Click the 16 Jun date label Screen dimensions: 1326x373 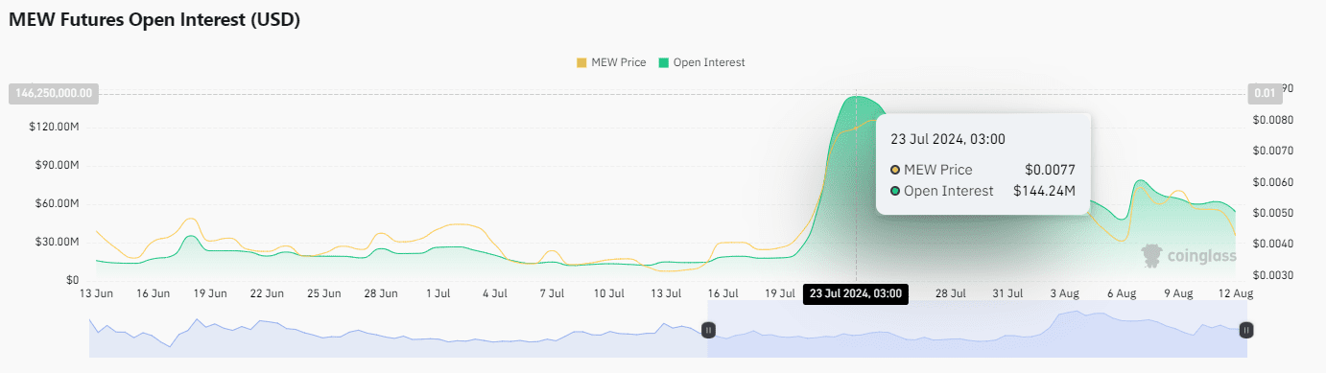(154, 293)
